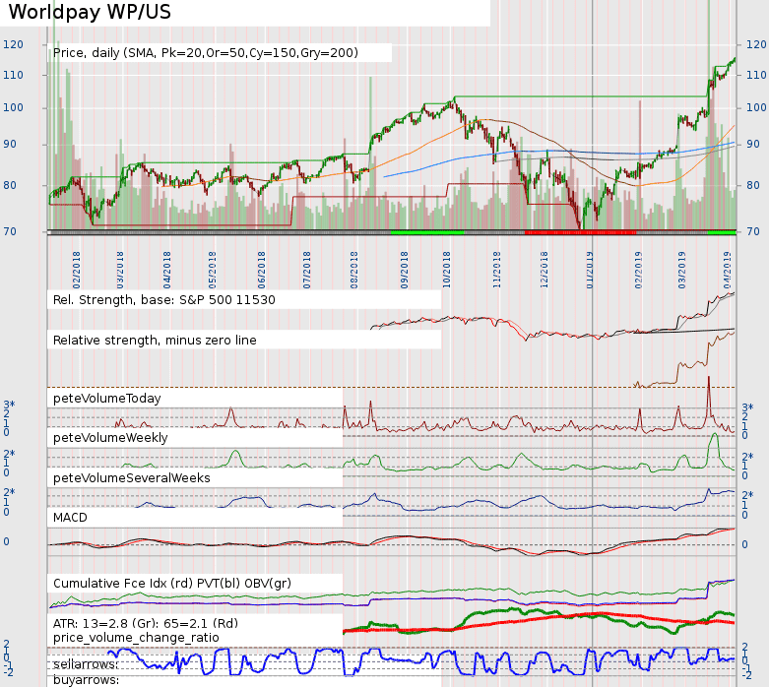769x687 pixels.
Task: Click the 09/2018 date axis label
Action: pyautogui.click(x=404, y=271)
